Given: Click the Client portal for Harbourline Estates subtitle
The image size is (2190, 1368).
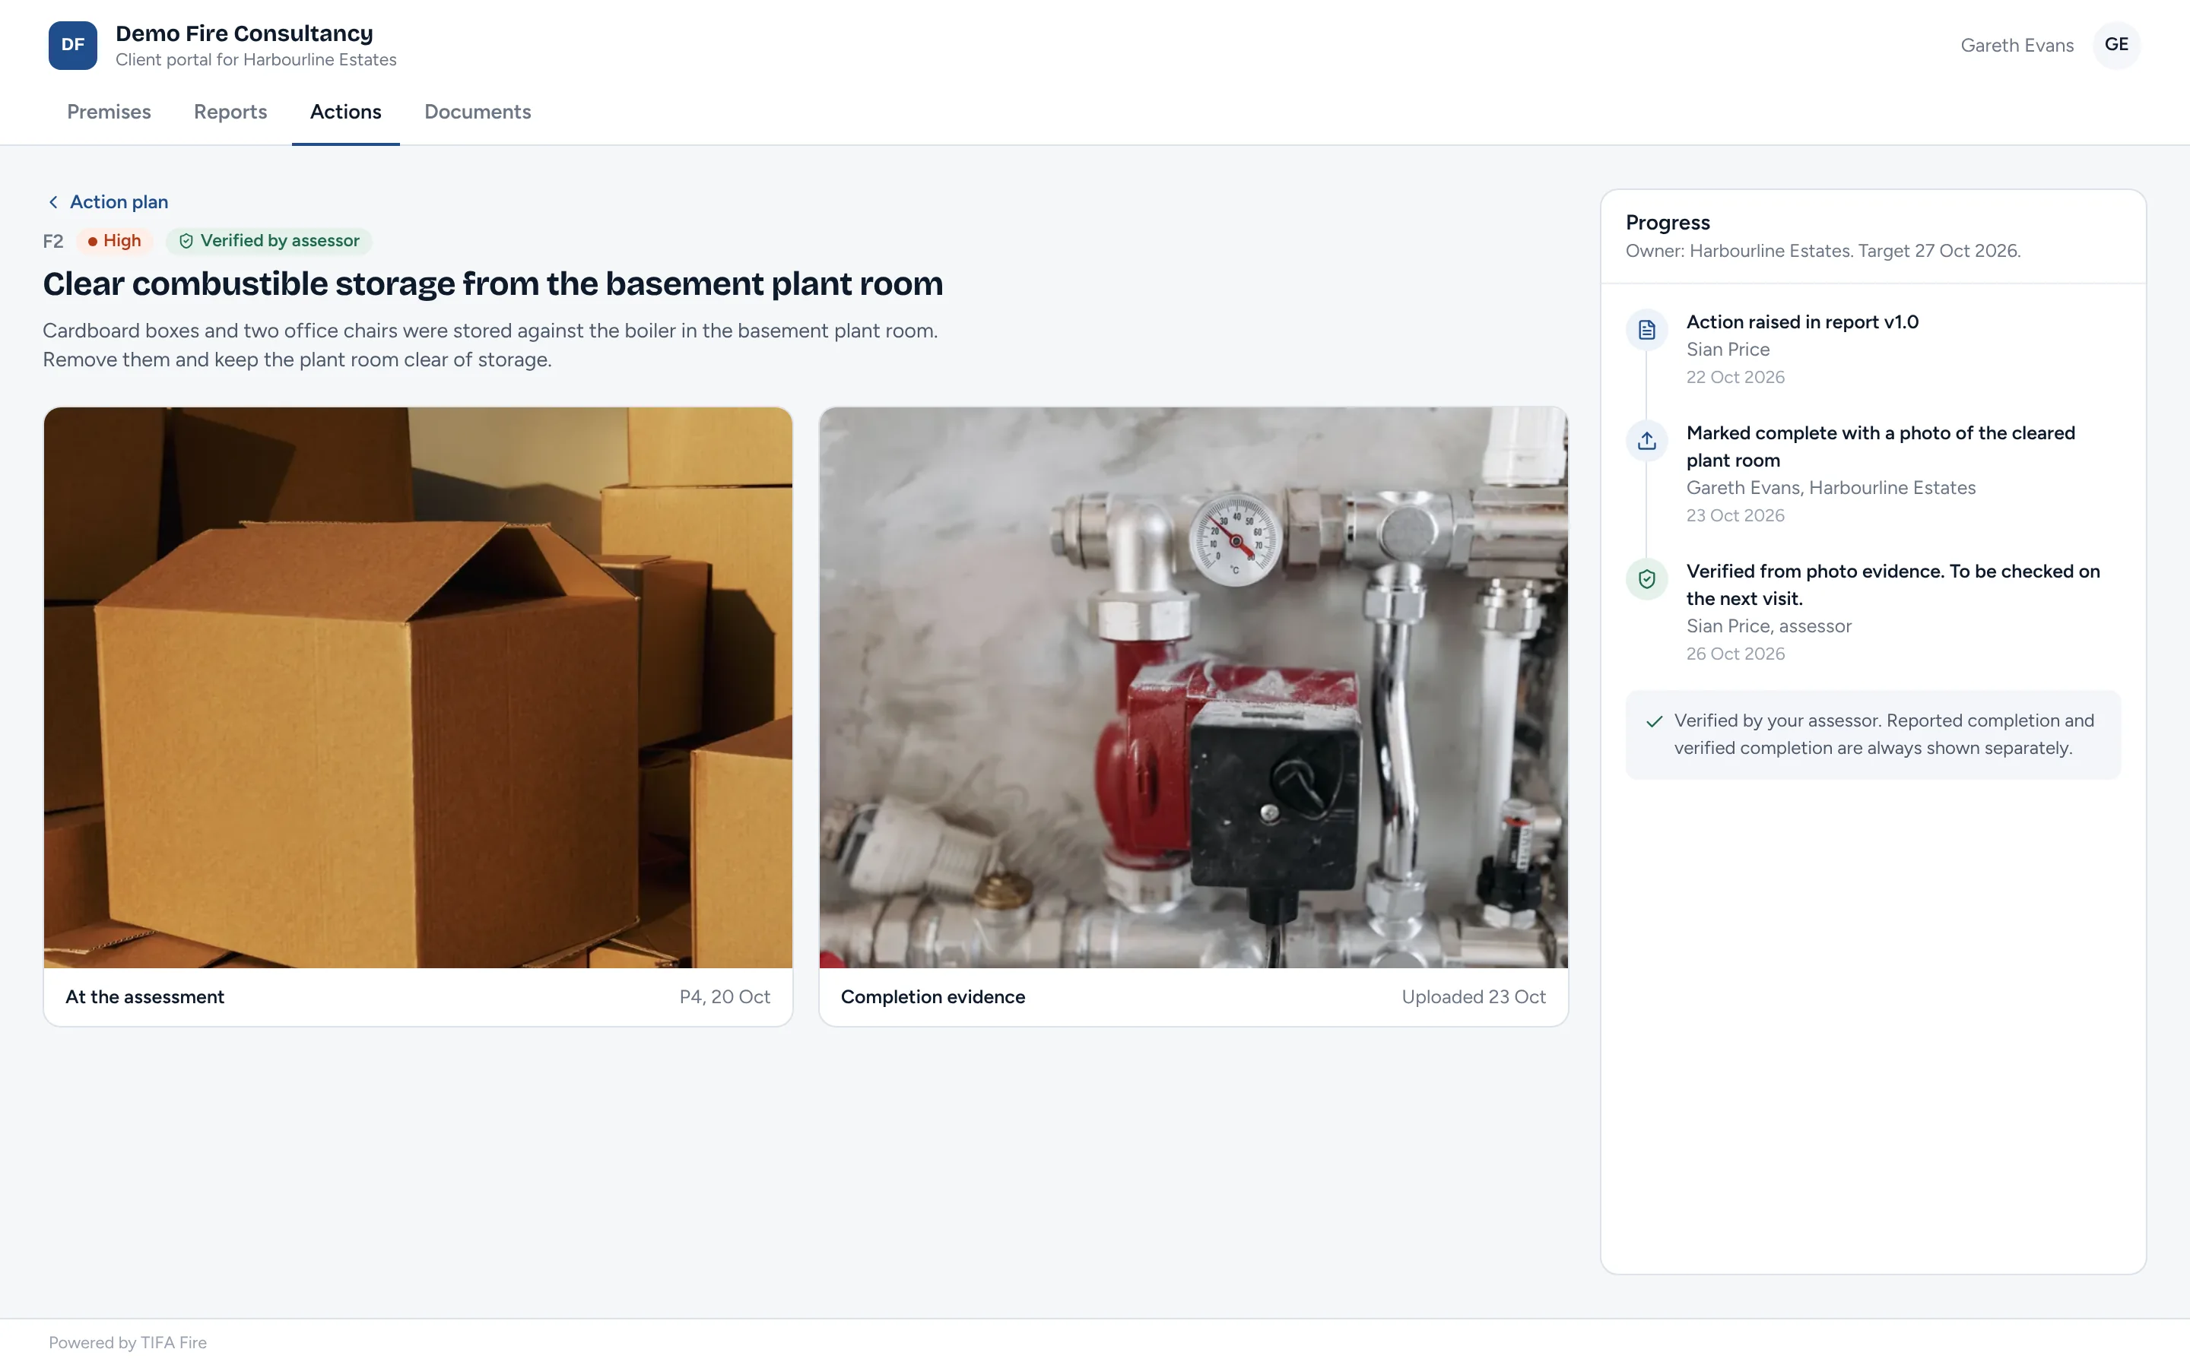Looking at the screenshot, I should pyautogui.click(x=256, y=60).
